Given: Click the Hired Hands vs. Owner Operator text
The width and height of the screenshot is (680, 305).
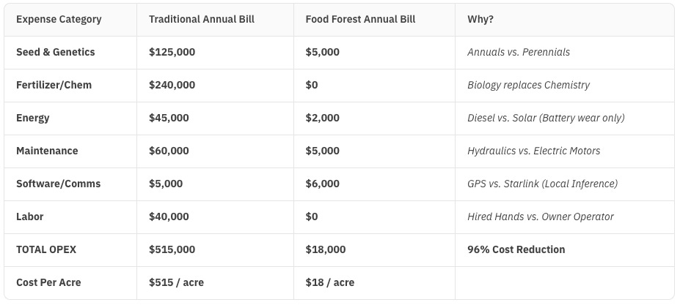Looking at the screenshot, I should click(540, 216).
